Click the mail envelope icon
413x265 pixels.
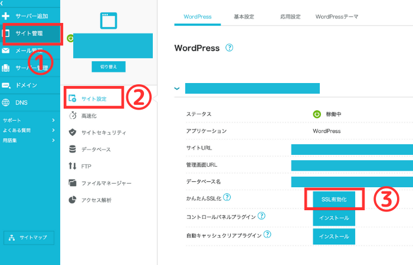[x=5, y=51]
